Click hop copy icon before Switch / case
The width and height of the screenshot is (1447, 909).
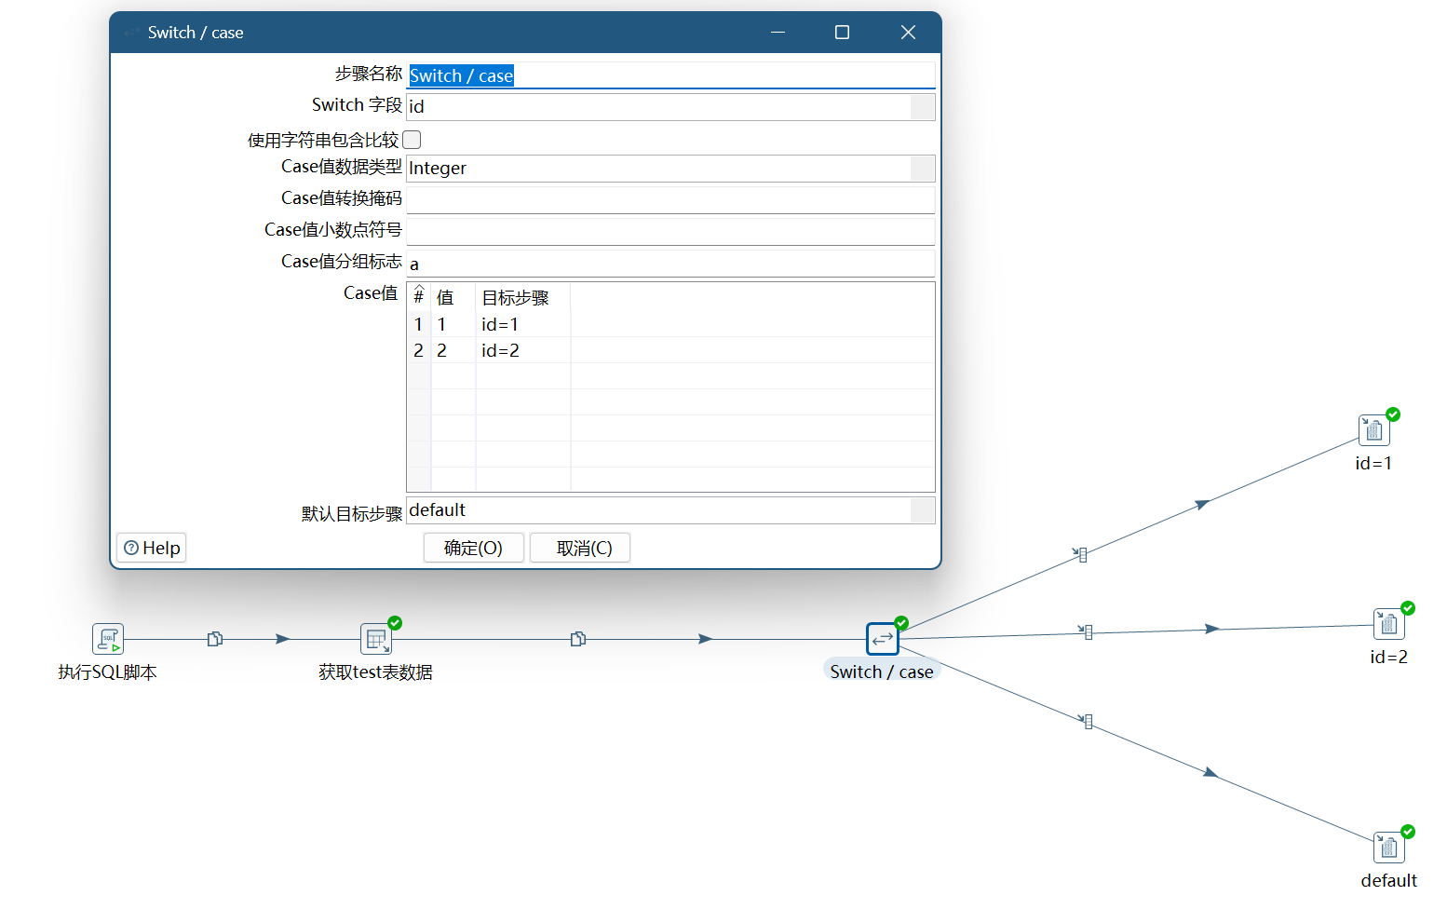pos(578,639)
